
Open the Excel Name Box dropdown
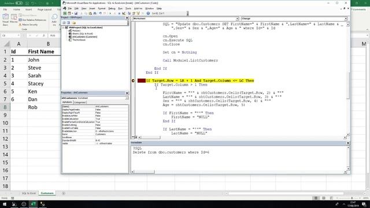(x=18, y=35)
